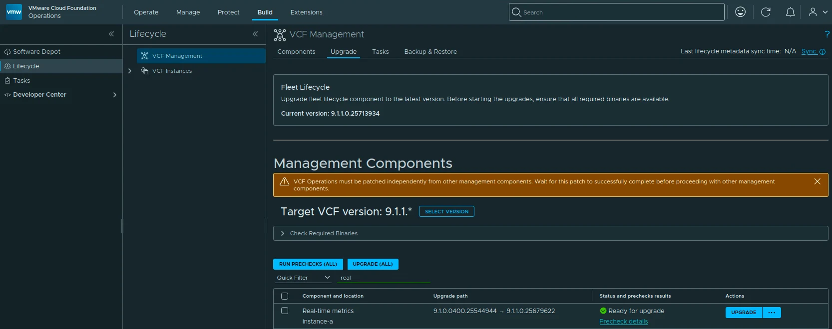Screen dimensions: 832x329
Task: Click RUN PRECHECKS (ALL) button
Action: pyautogui.click(x=308, y=264)
